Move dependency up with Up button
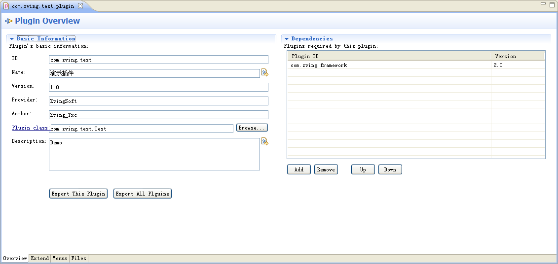The width and height of the screenshot is (558, 264). click(x=363, y=169)
